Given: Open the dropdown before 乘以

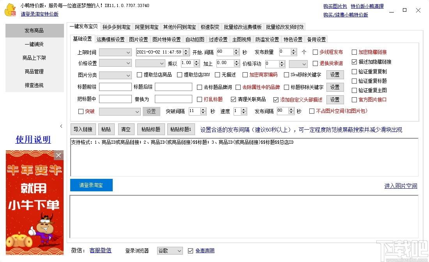Looking at the screenshot, I should (150, 63).
